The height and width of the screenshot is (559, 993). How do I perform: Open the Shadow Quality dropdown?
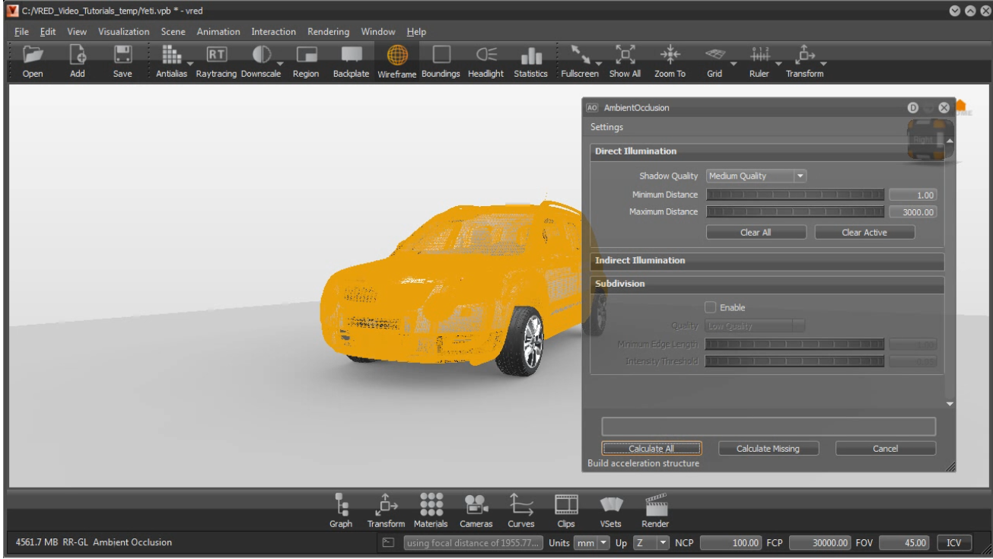(756, 176)
